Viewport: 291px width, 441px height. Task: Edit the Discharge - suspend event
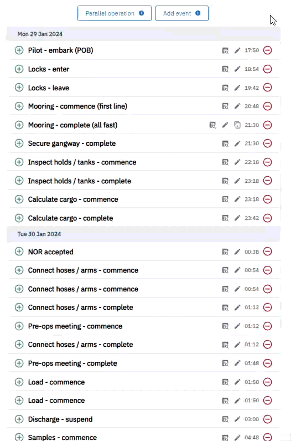(237, 419)
